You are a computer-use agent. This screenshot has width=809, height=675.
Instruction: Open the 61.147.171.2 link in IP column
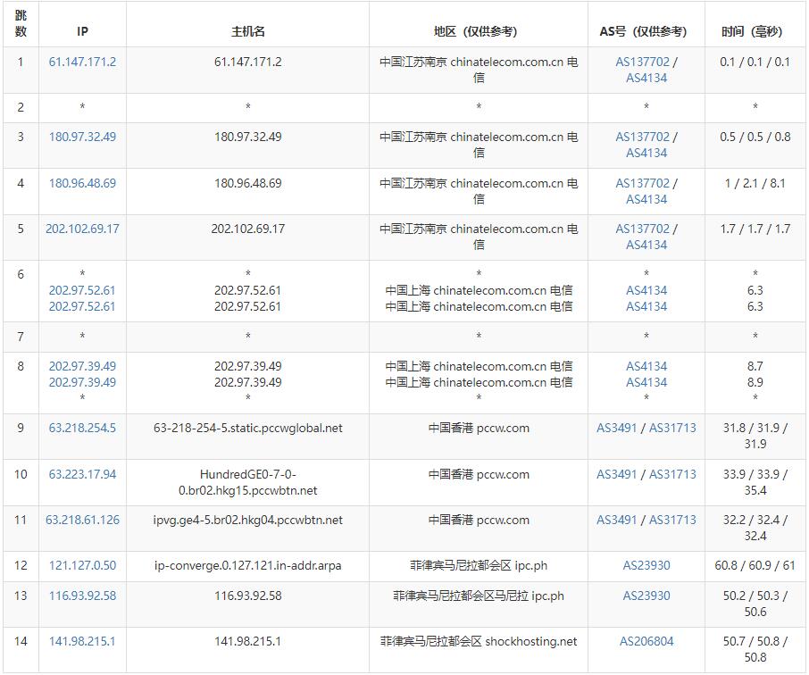tap(82, 62)
